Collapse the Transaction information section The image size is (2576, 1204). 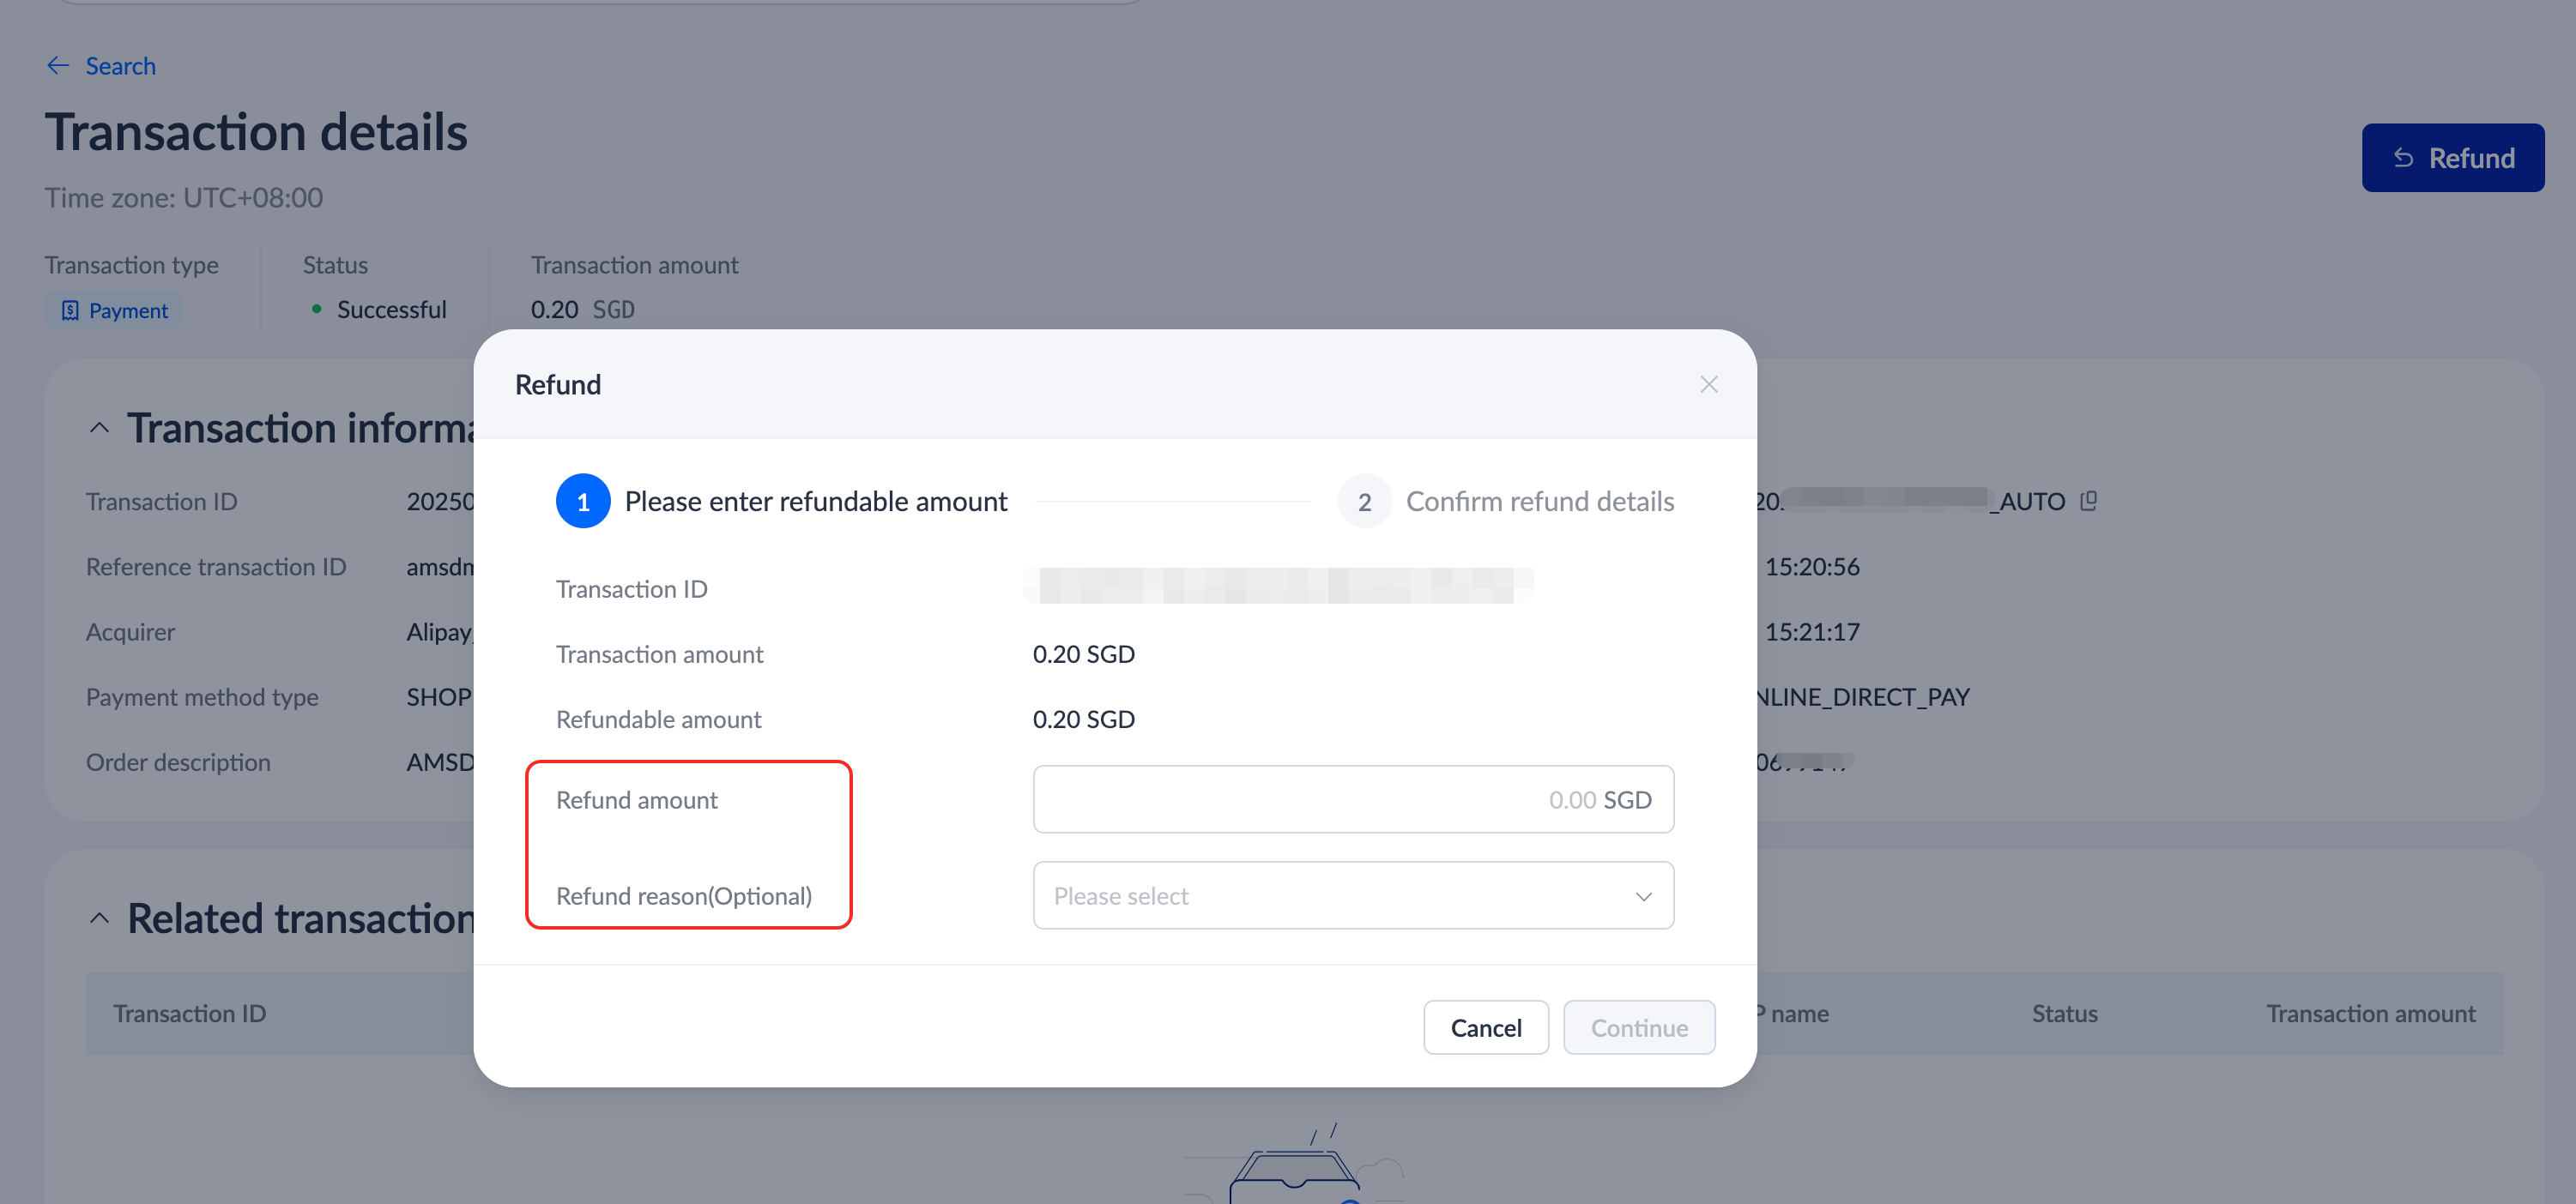coord(99,428)
